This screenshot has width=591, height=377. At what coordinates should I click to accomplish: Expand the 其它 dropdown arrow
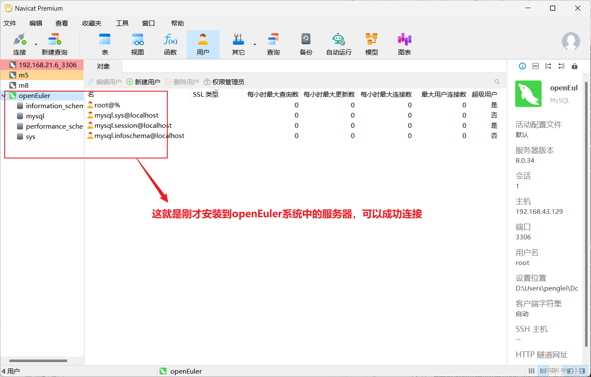pos(255,44)
